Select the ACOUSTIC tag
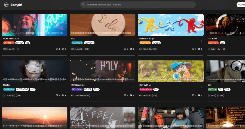Screen dimensions: 245x129 (x=89, y=43)
